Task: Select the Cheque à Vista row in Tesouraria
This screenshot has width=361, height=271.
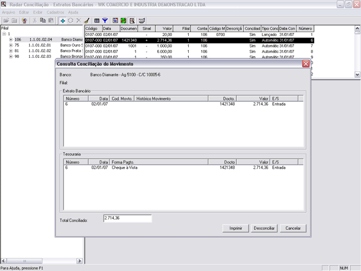Action: [x=124, y=168]
